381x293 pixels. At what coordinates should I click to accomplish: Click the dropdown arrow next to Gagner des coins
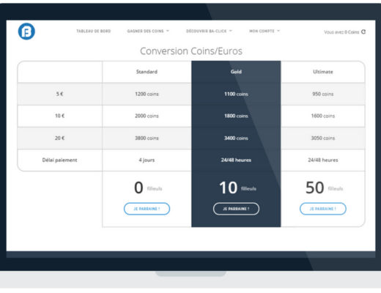point(168,31)
